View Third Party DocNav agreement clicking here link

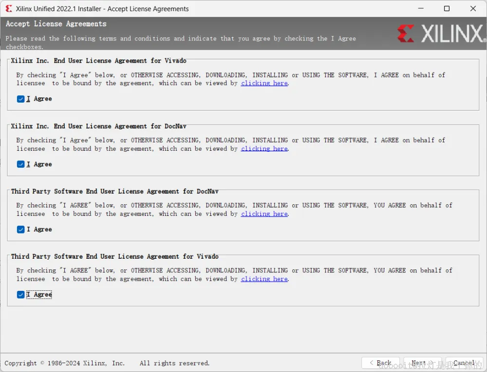point(264,213)
